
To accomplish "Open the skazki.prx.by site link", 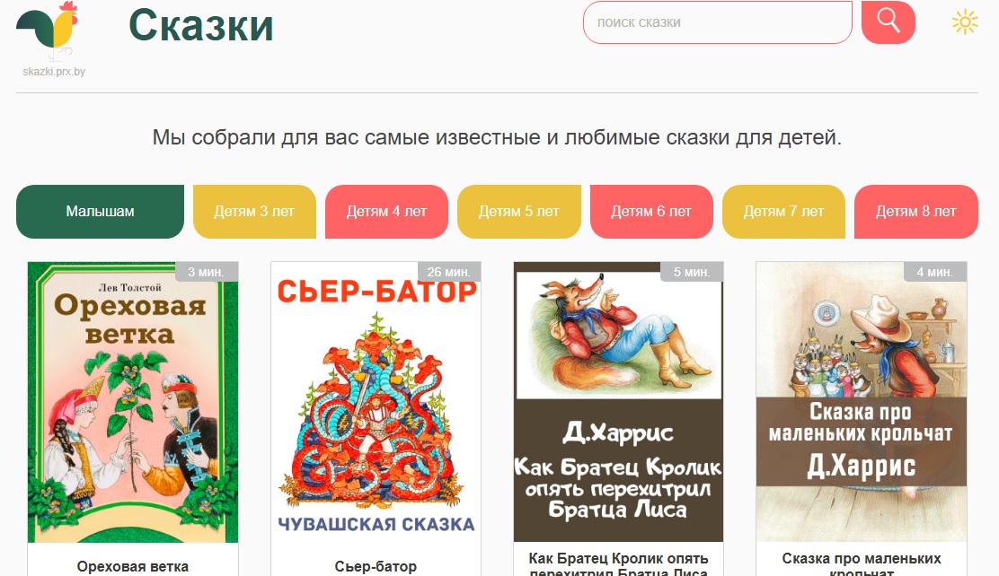I will pos(54,71).
